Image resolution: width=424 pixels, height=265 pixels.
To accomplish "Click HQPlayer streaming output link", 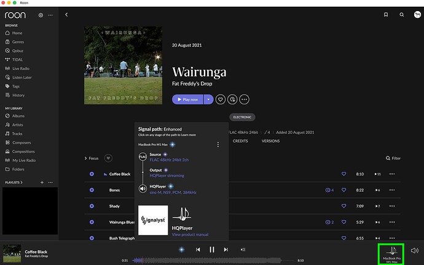I will pyautogui.click(x=167, y=175).
